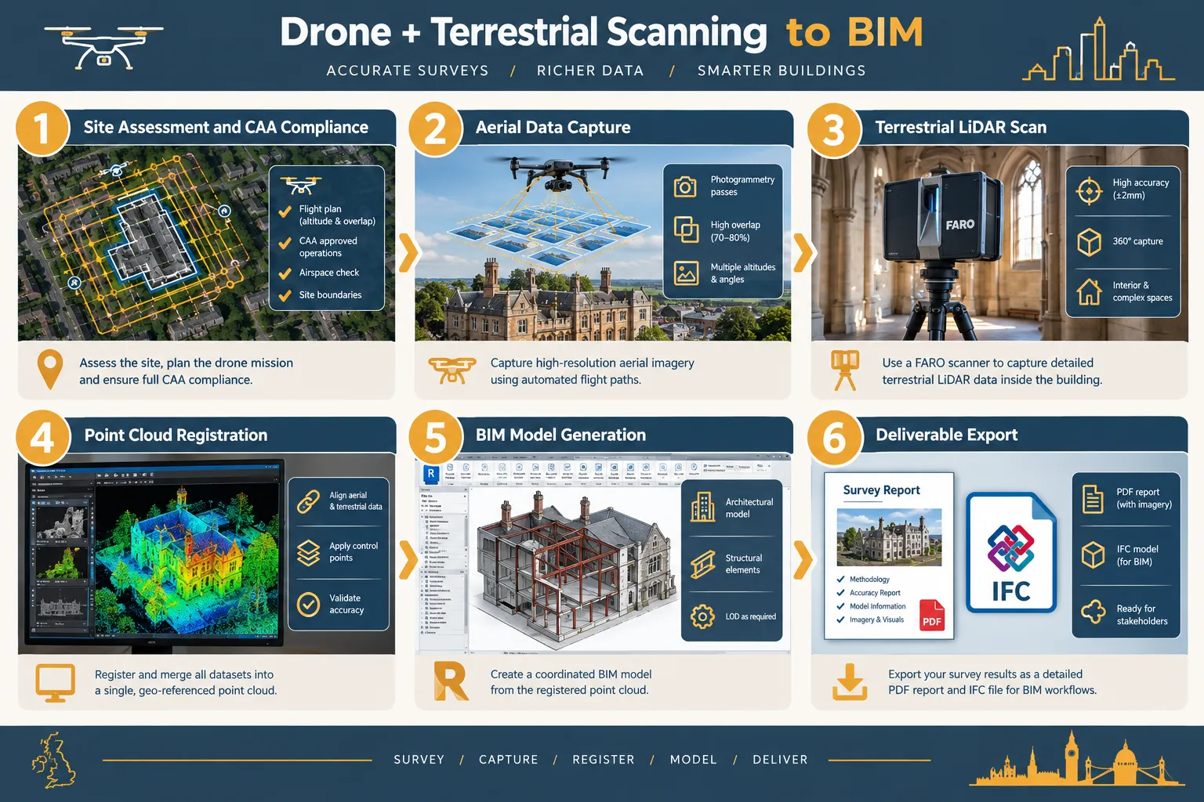The height and width of the screenshot is (802, 1204).
Task: Click the crosshair High accuracy icon
Action: coord(1089,190)
